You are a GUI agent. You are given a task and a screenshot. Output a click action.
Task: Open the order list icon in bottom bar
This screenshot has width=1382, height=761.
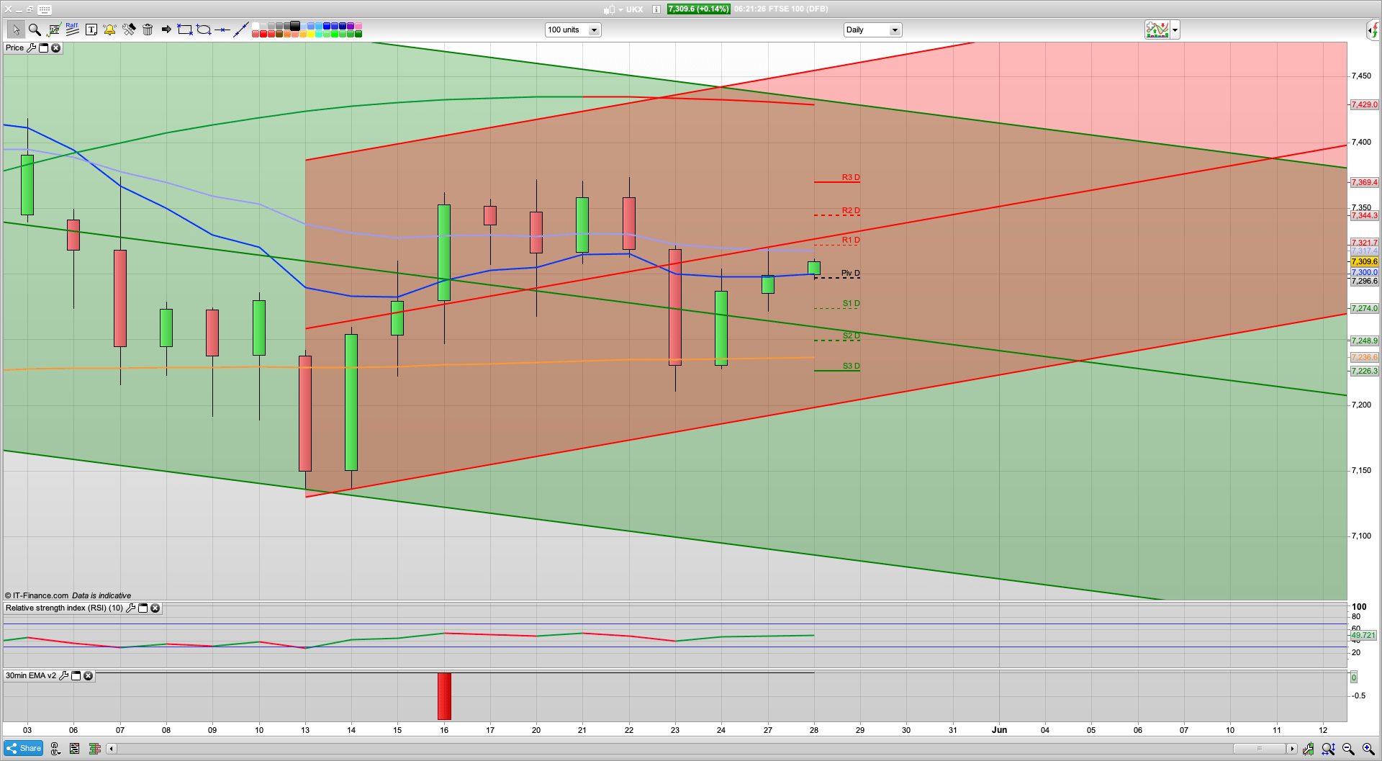(74, 749)
